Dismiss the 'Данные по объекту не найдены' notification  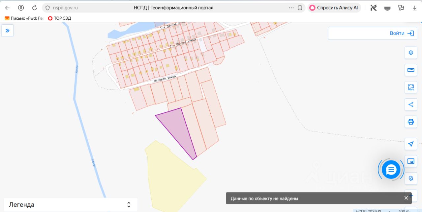(406, 198)
